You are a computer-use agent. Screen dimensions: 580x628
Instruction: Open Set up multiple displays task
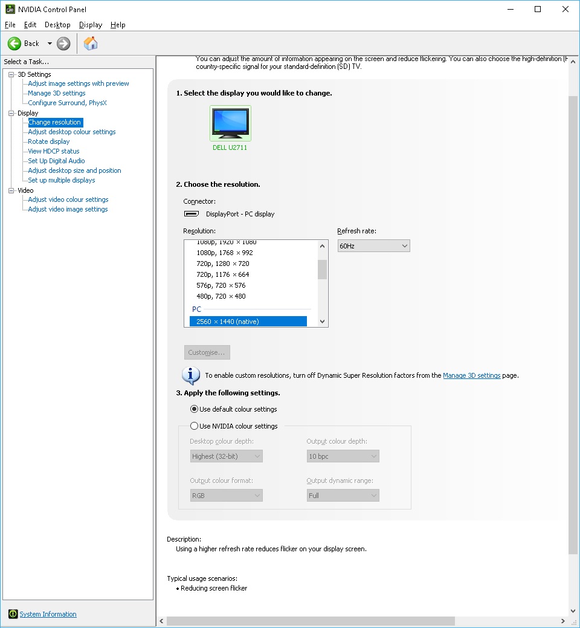[61, 180]
